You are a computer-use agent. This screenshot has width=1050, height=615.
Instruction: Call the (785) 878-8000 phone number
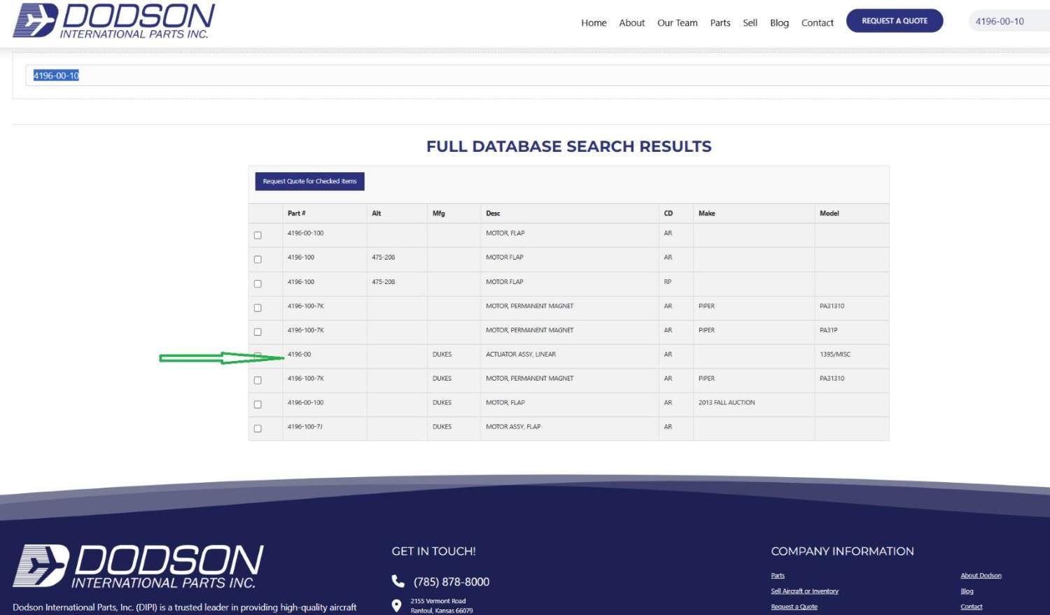coord(451,581)
